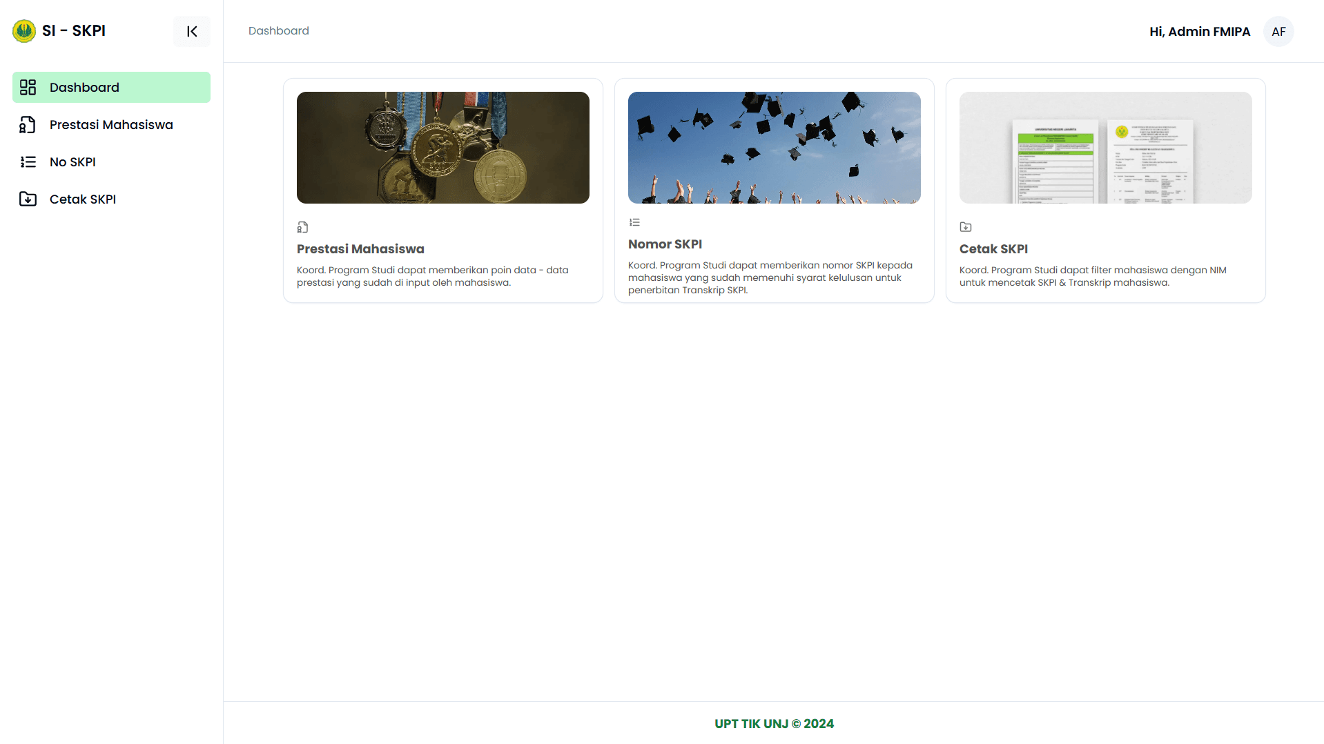Open the AF avatar user menu
1324x744 pixels.
1278,31
